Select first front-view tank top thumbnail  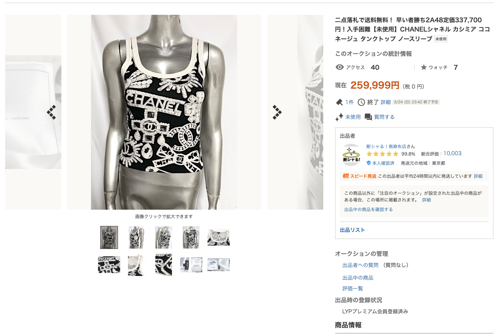(109, 237)
